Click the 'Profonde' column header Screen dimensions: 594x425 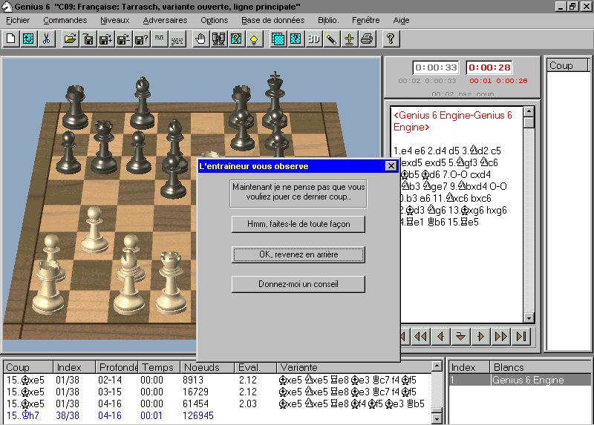point(117,367)
